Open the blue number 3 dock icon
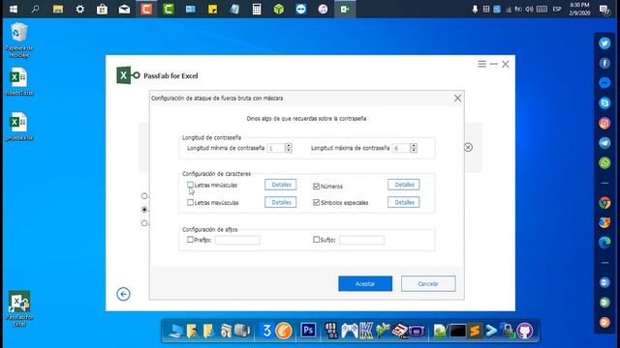The width and height of the screenshot is (620, 348). pyautogui.click(x=267, y=331)
